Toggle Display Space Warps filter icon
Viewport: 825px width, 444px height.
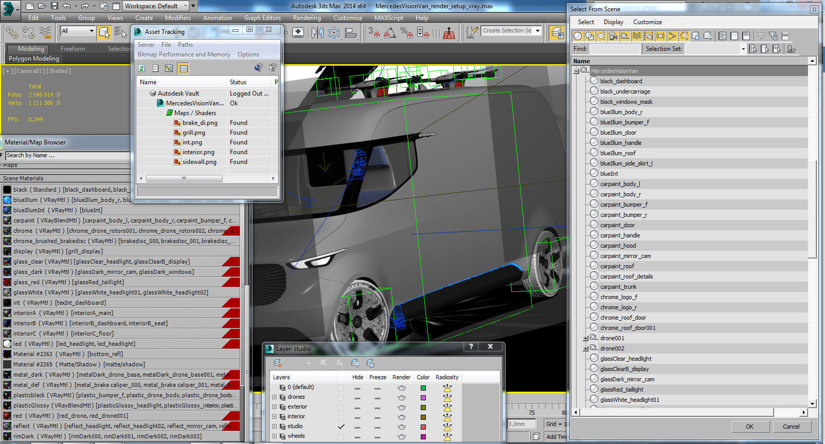point(637,36)
